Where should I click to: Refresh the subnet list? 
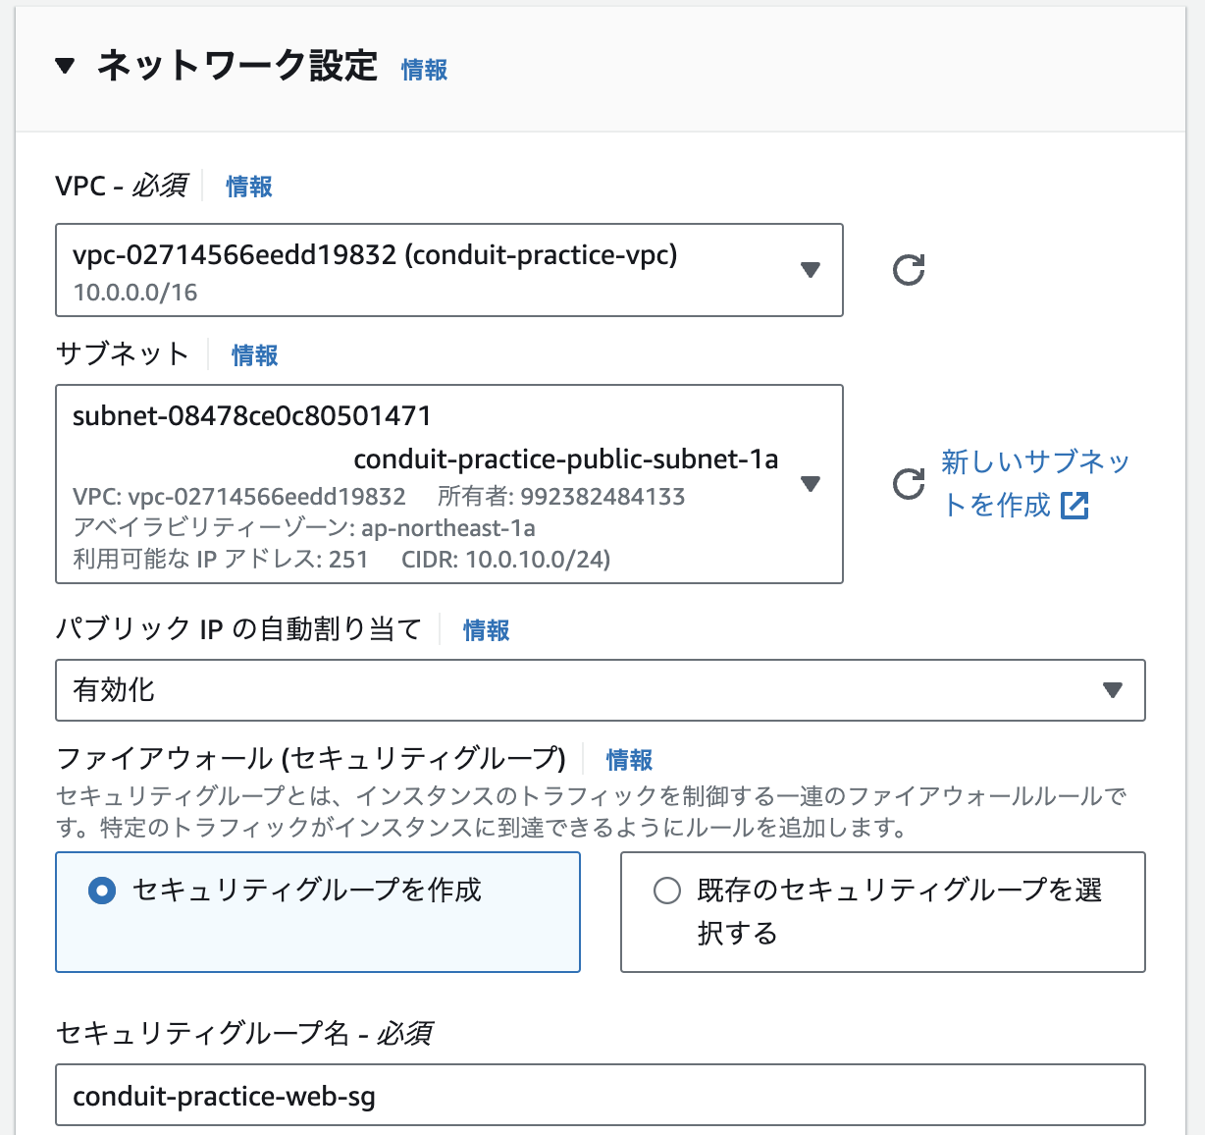point(907,484)
